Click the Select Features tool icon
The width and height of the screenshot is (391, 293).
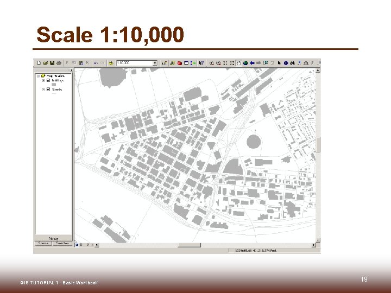[x=266, y=63]
